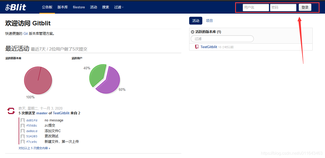
Task: Select the 活动 tab above the repository list
Action: [195, 20]
